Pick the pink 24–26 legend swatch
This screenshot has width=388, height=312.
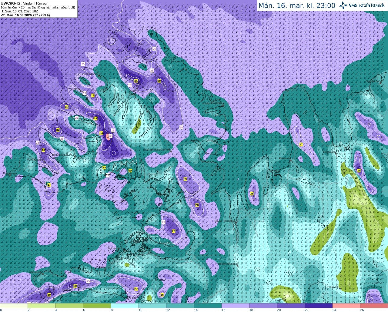(346, 306)
